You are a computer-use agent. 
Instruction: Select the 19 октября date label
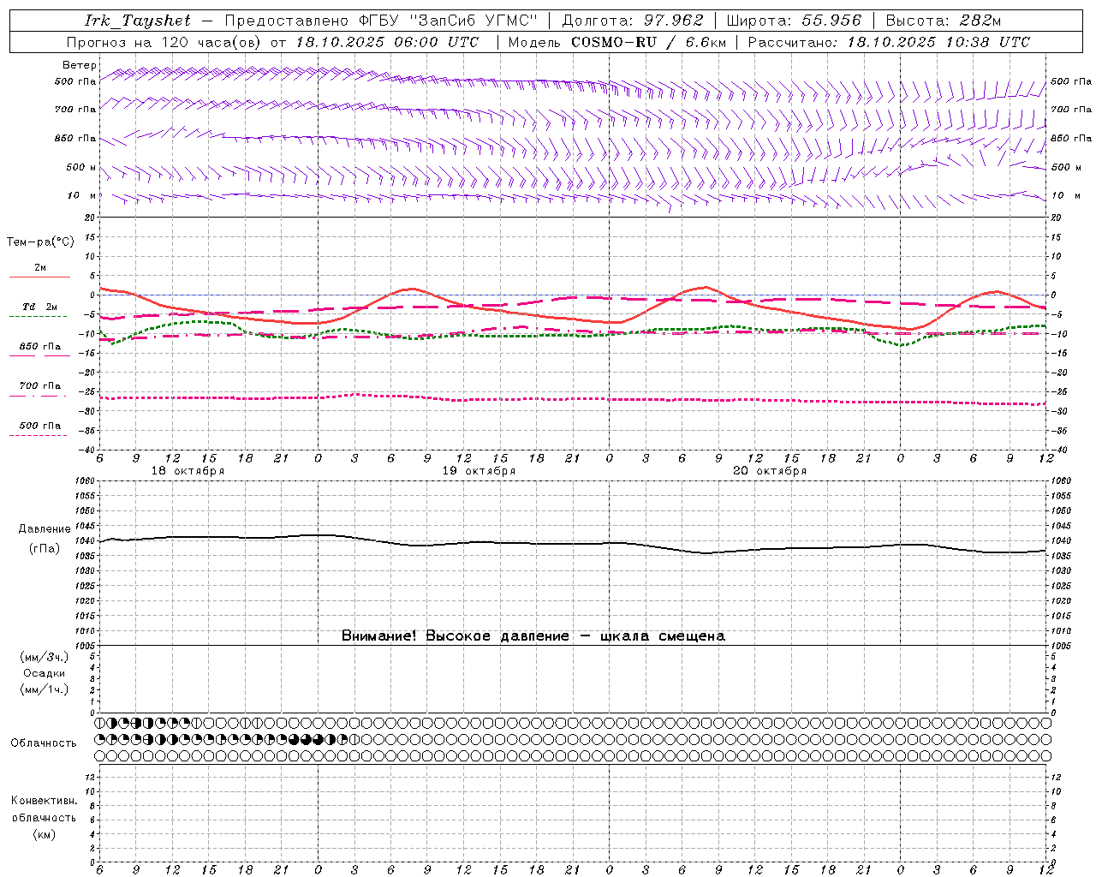[479, 471]
